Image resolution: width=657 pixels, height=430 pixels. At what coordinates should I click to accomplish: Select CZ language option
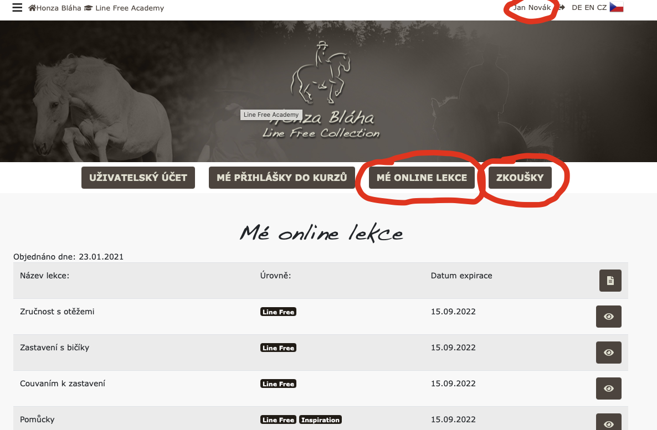602,8
